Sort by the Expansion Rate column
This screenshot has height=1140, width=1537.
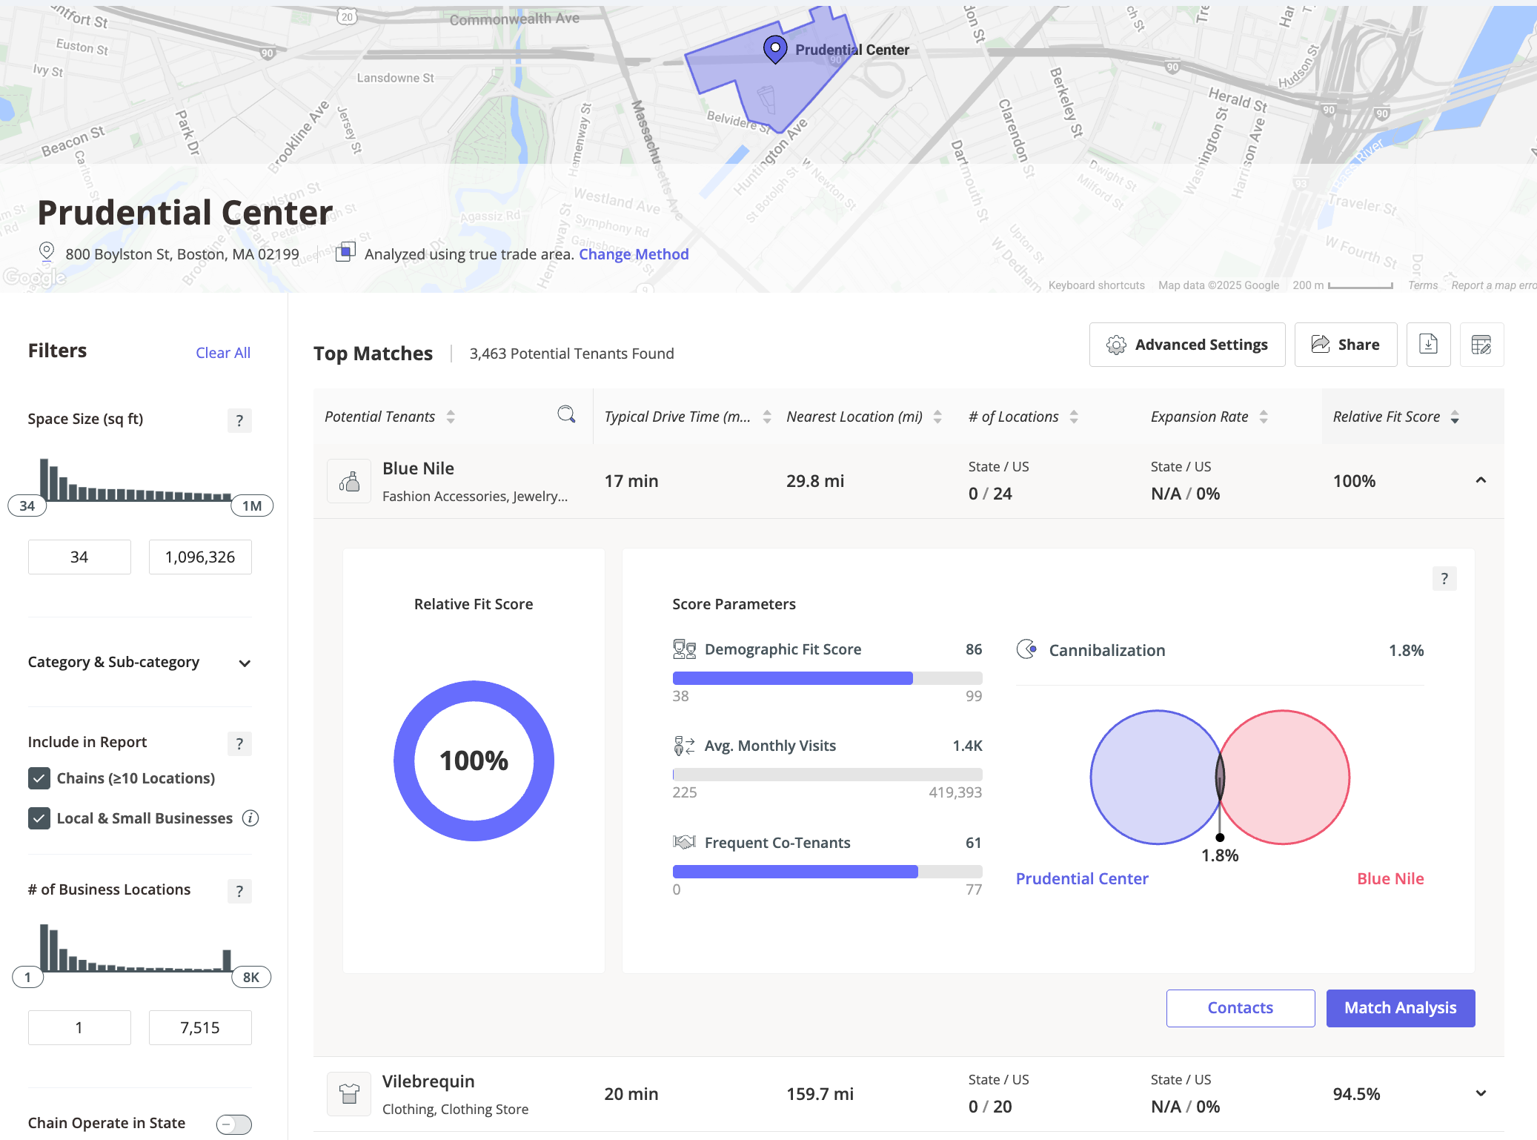click(x=1264, y=417)
